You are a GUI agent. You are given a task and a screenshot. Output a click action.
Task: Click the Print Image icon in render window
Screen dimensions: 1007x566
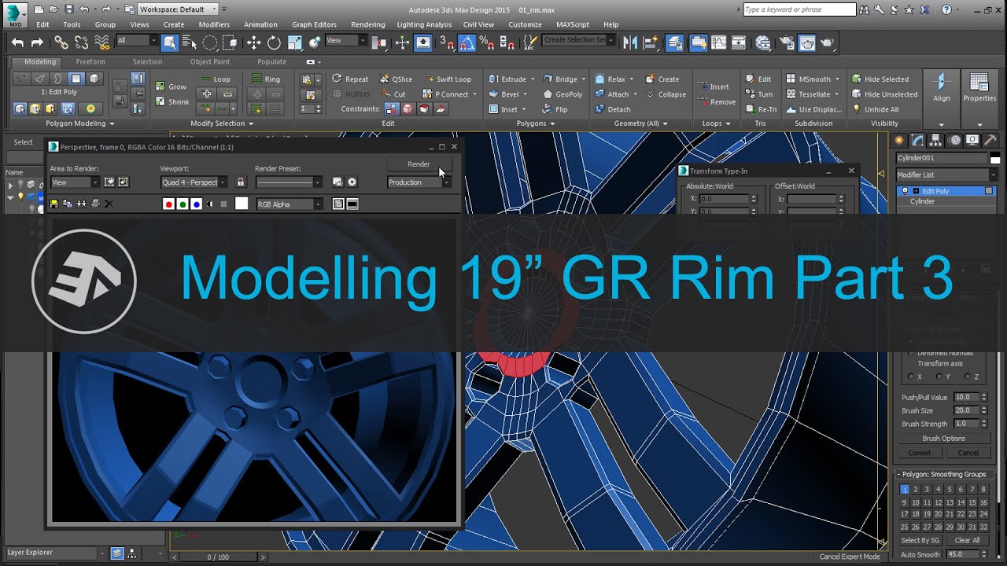(95, 204)
